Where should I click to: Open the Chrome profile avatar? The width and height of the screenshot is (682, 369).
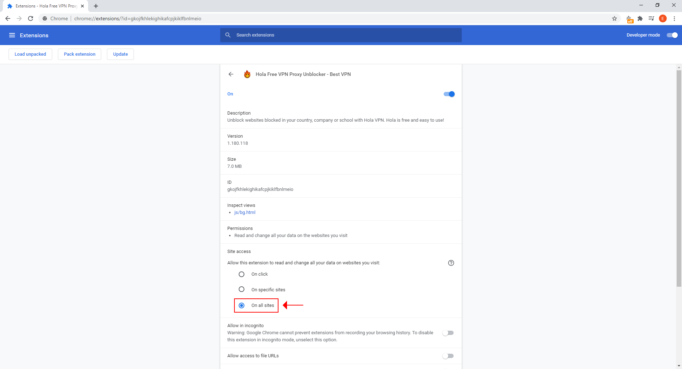662,18
